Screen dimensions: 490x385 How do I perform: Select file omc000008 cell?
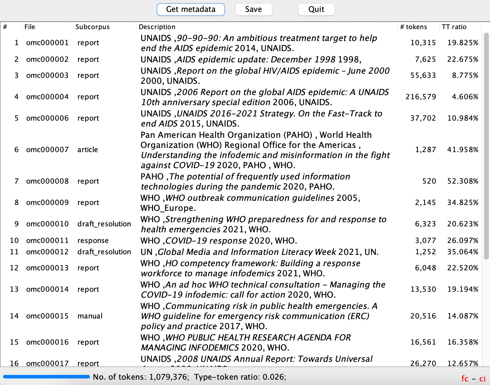pyautogui.click(x=47, y=181)
